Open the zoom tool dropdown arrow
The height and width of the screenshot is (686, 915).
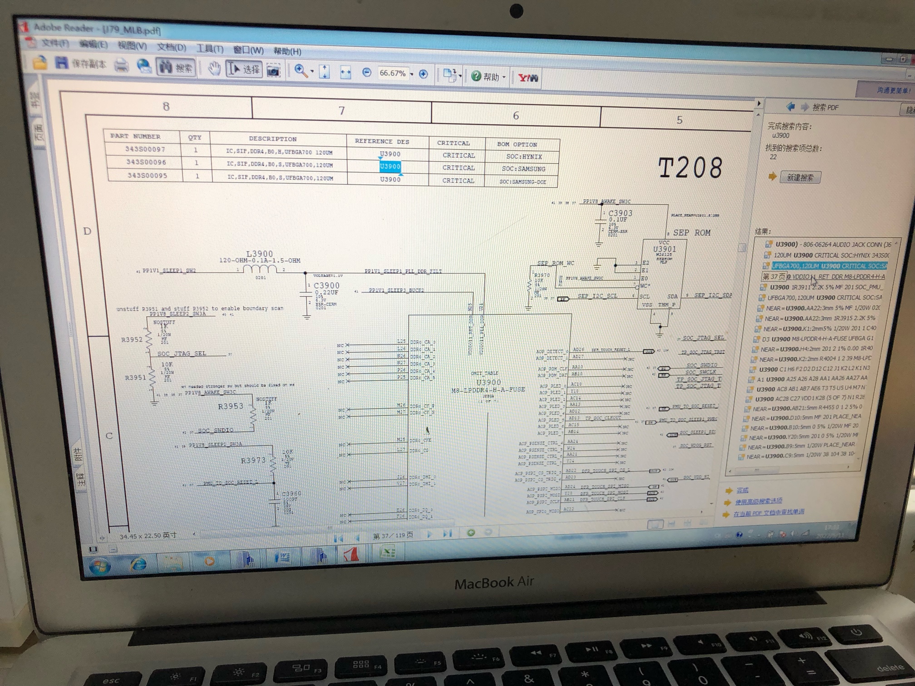click(312, 72)
